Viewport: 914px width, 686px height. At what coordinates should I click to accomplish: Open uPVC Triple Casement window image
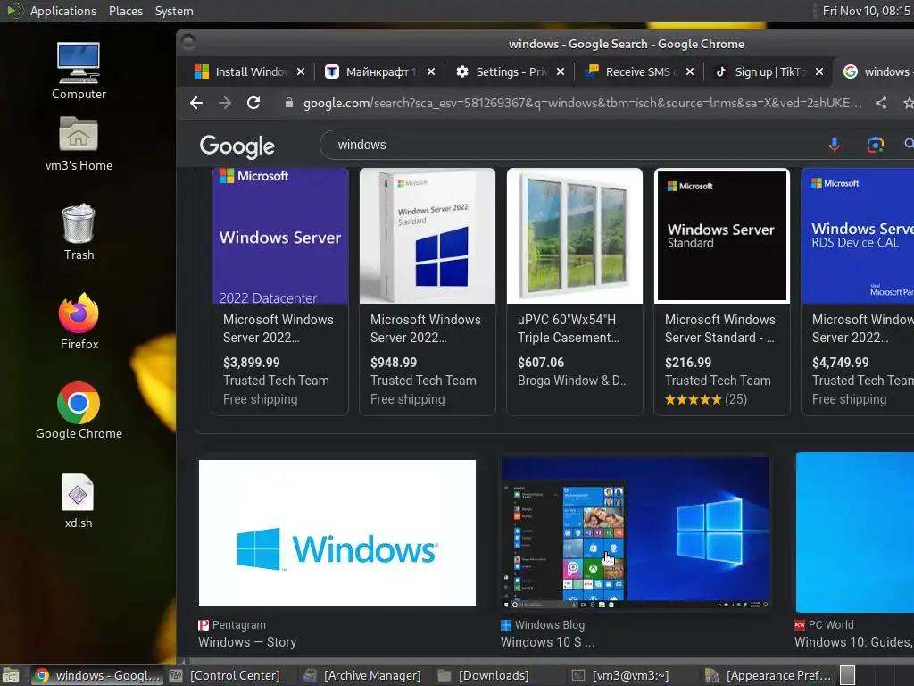coord(575,236)
